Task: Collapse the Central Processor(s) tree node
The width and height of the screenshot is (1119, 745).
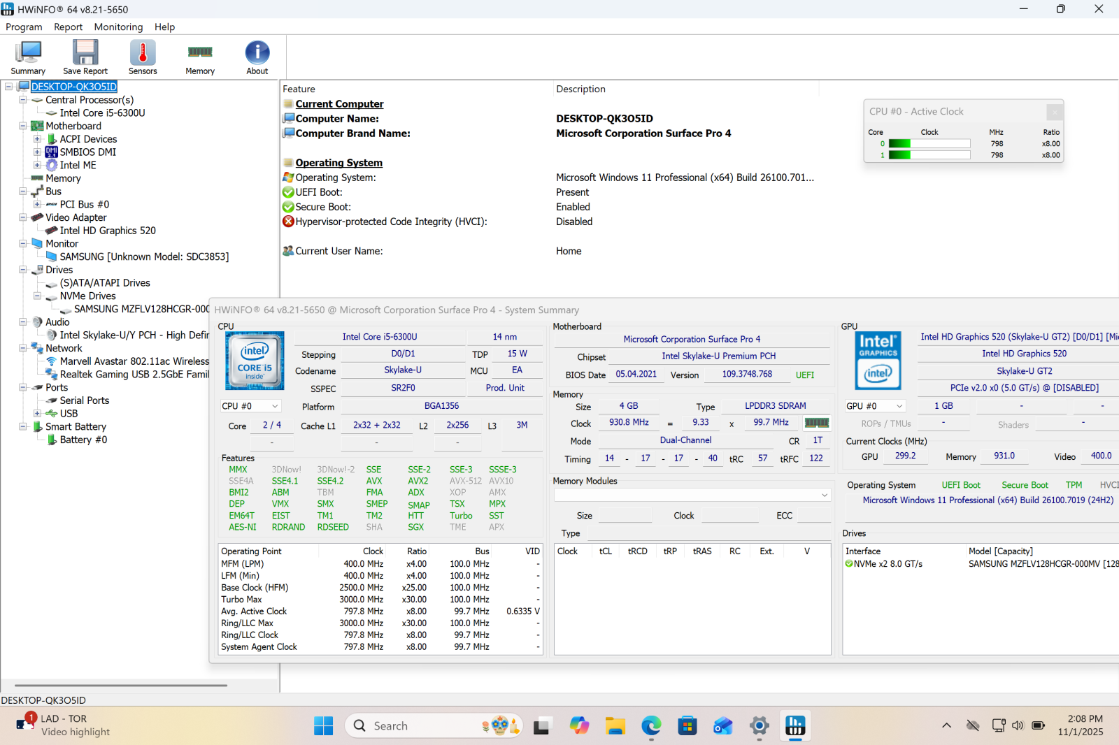Action: (x=23, y=100)
